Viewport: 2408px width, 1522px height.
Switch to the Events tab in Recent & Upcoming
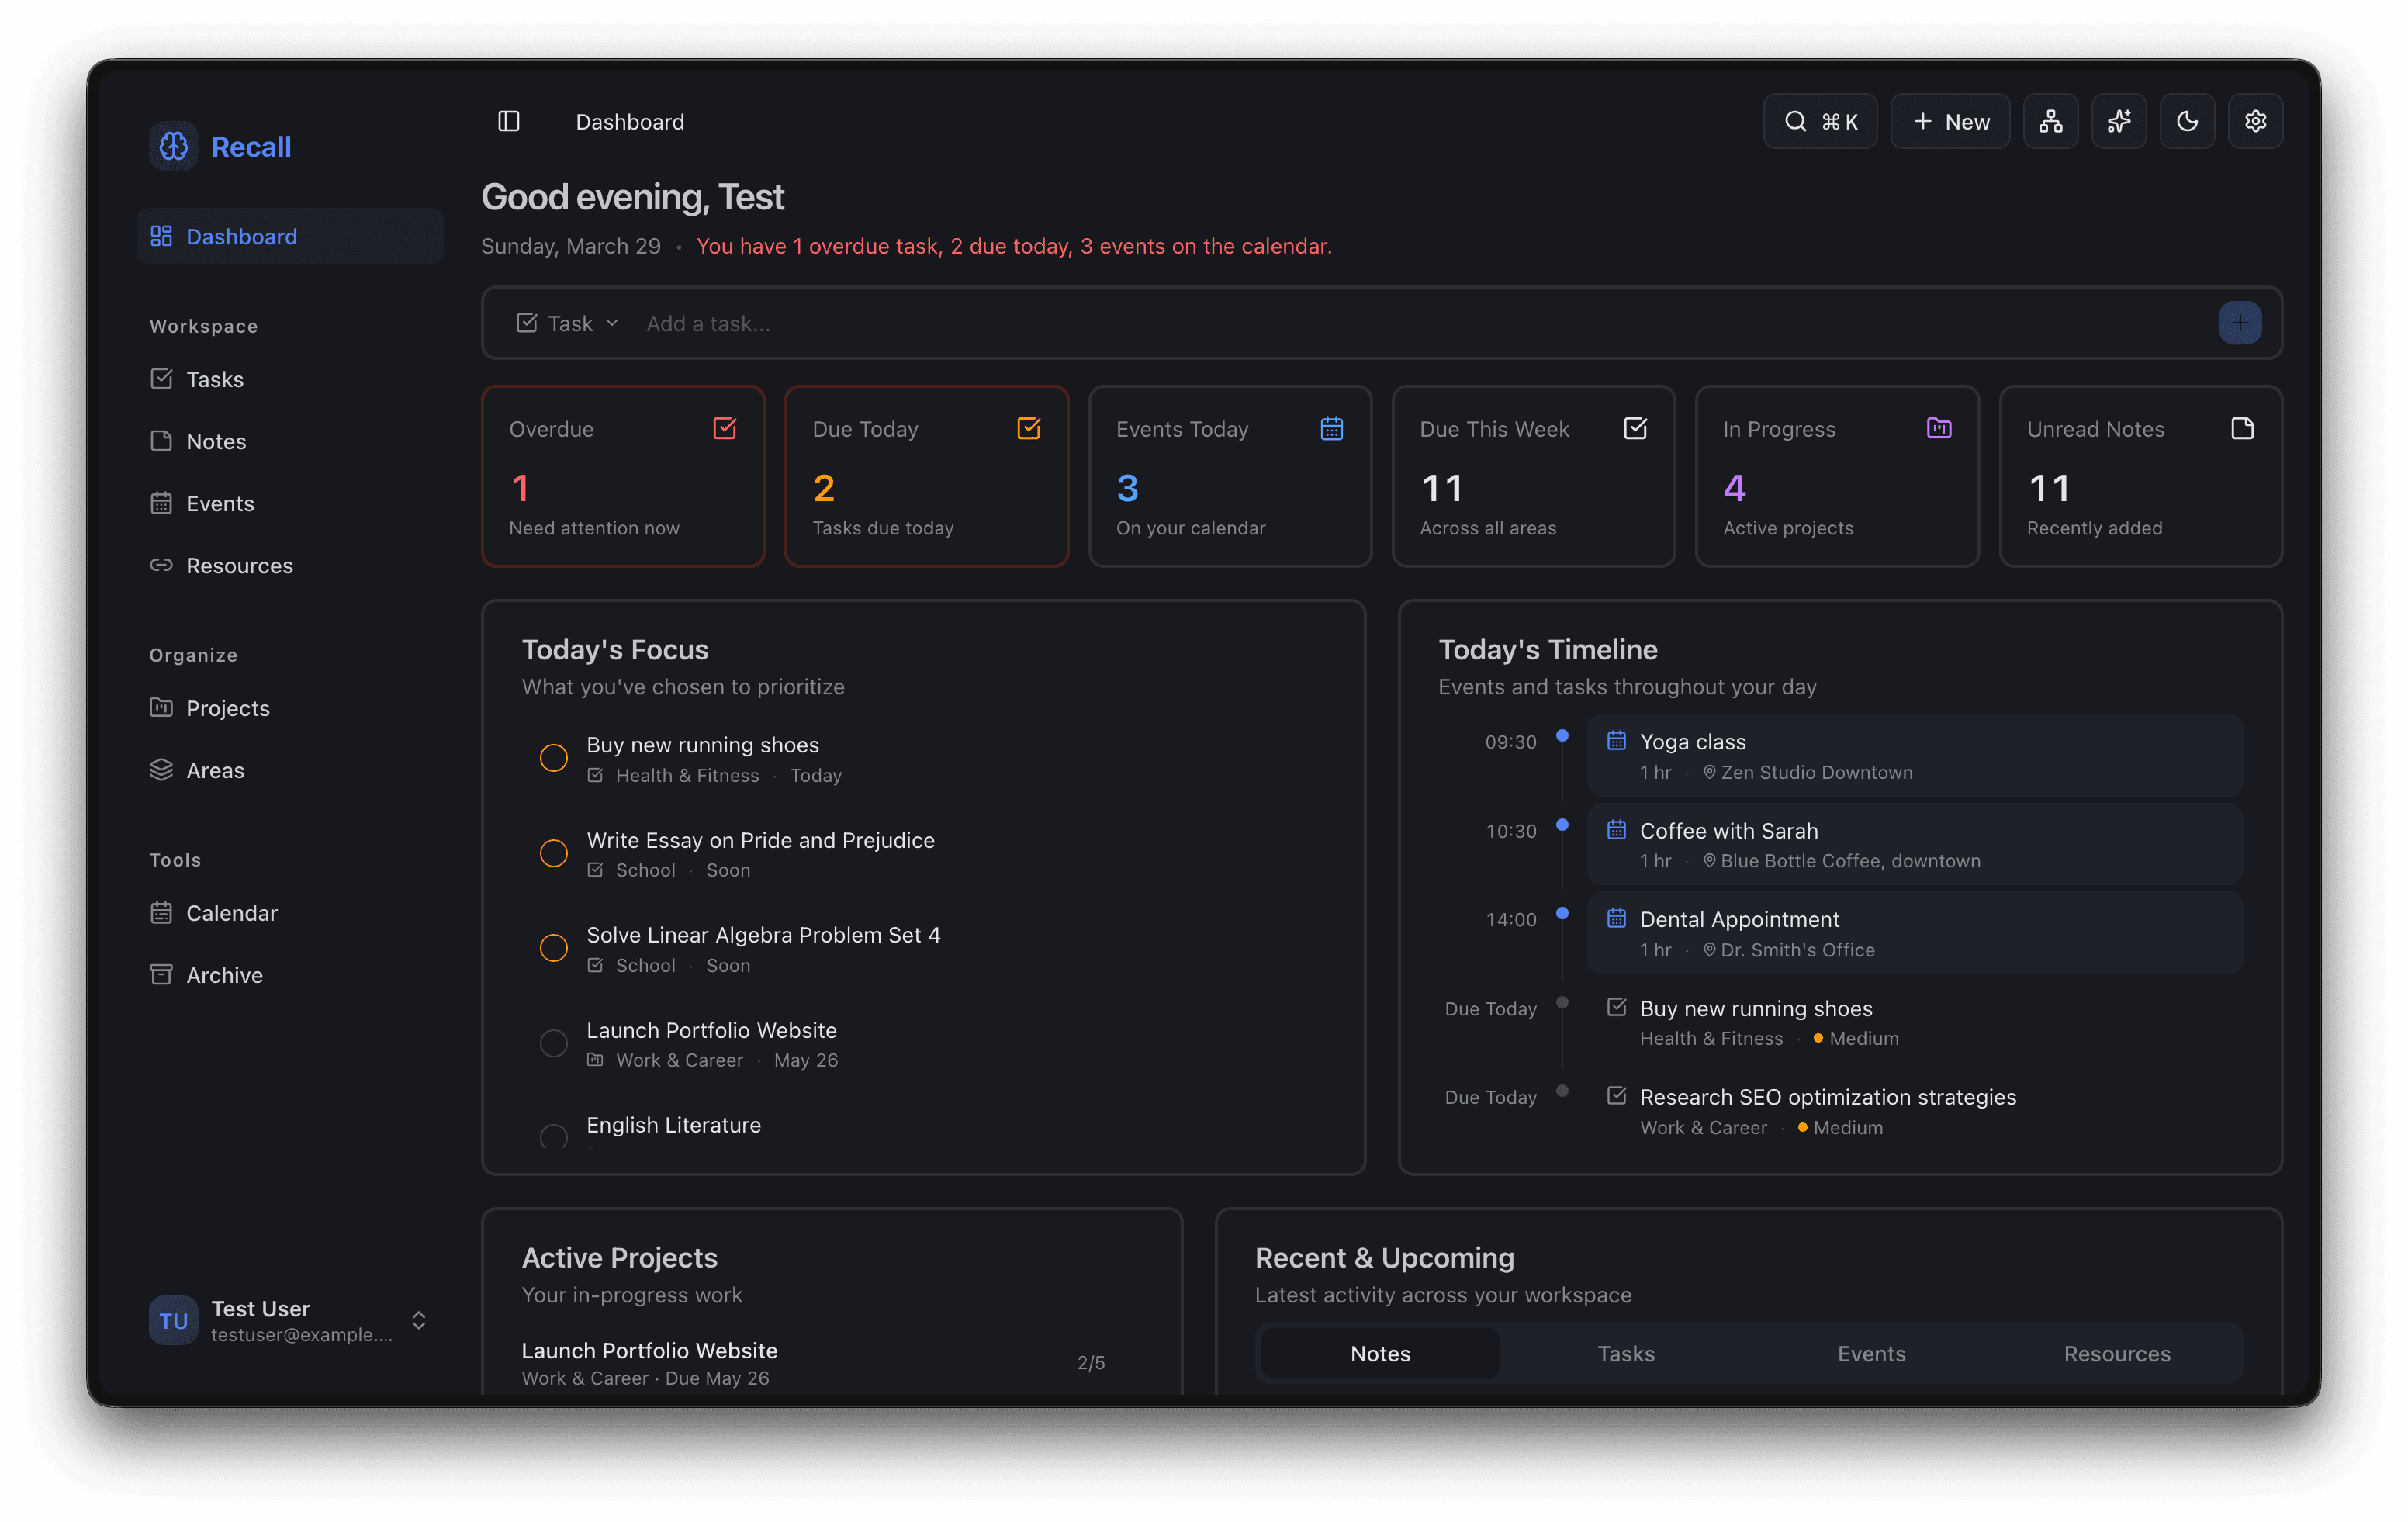(1871, 1353)
